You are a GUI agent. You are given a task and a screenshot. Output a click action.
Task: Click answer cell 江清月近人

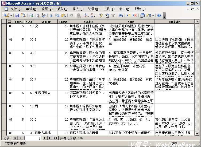[x=46, y=97]
